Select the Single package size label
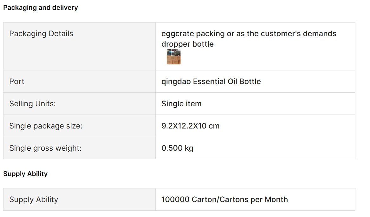 click(x=46, y=126)
